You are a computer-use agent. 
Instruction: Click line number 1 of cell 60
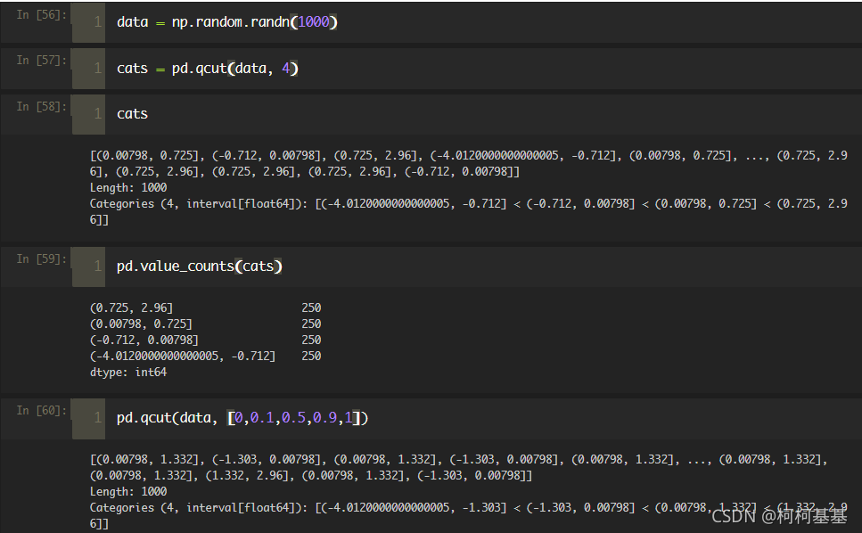97,418
